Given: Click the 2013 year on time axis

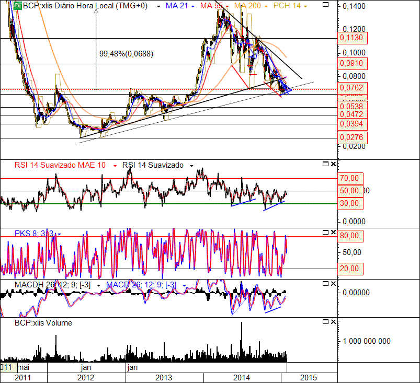Looking at the screenshot, I should tap(164, 378).
